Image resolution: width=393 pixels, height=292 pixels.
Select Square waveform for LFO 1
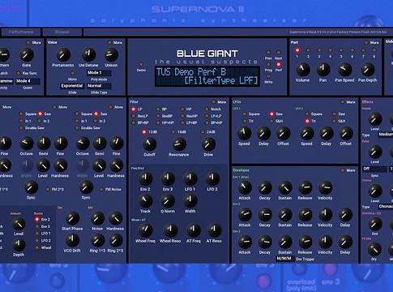tap(244, 114)
